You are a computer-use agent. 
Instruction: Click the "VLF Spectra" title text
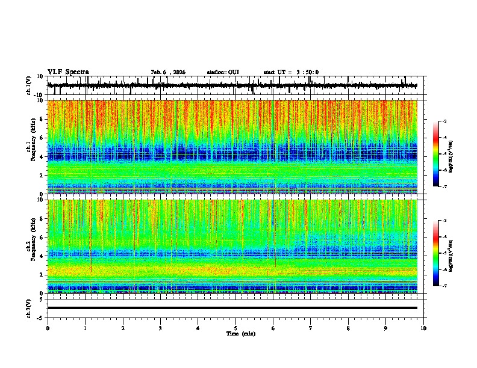68,72
